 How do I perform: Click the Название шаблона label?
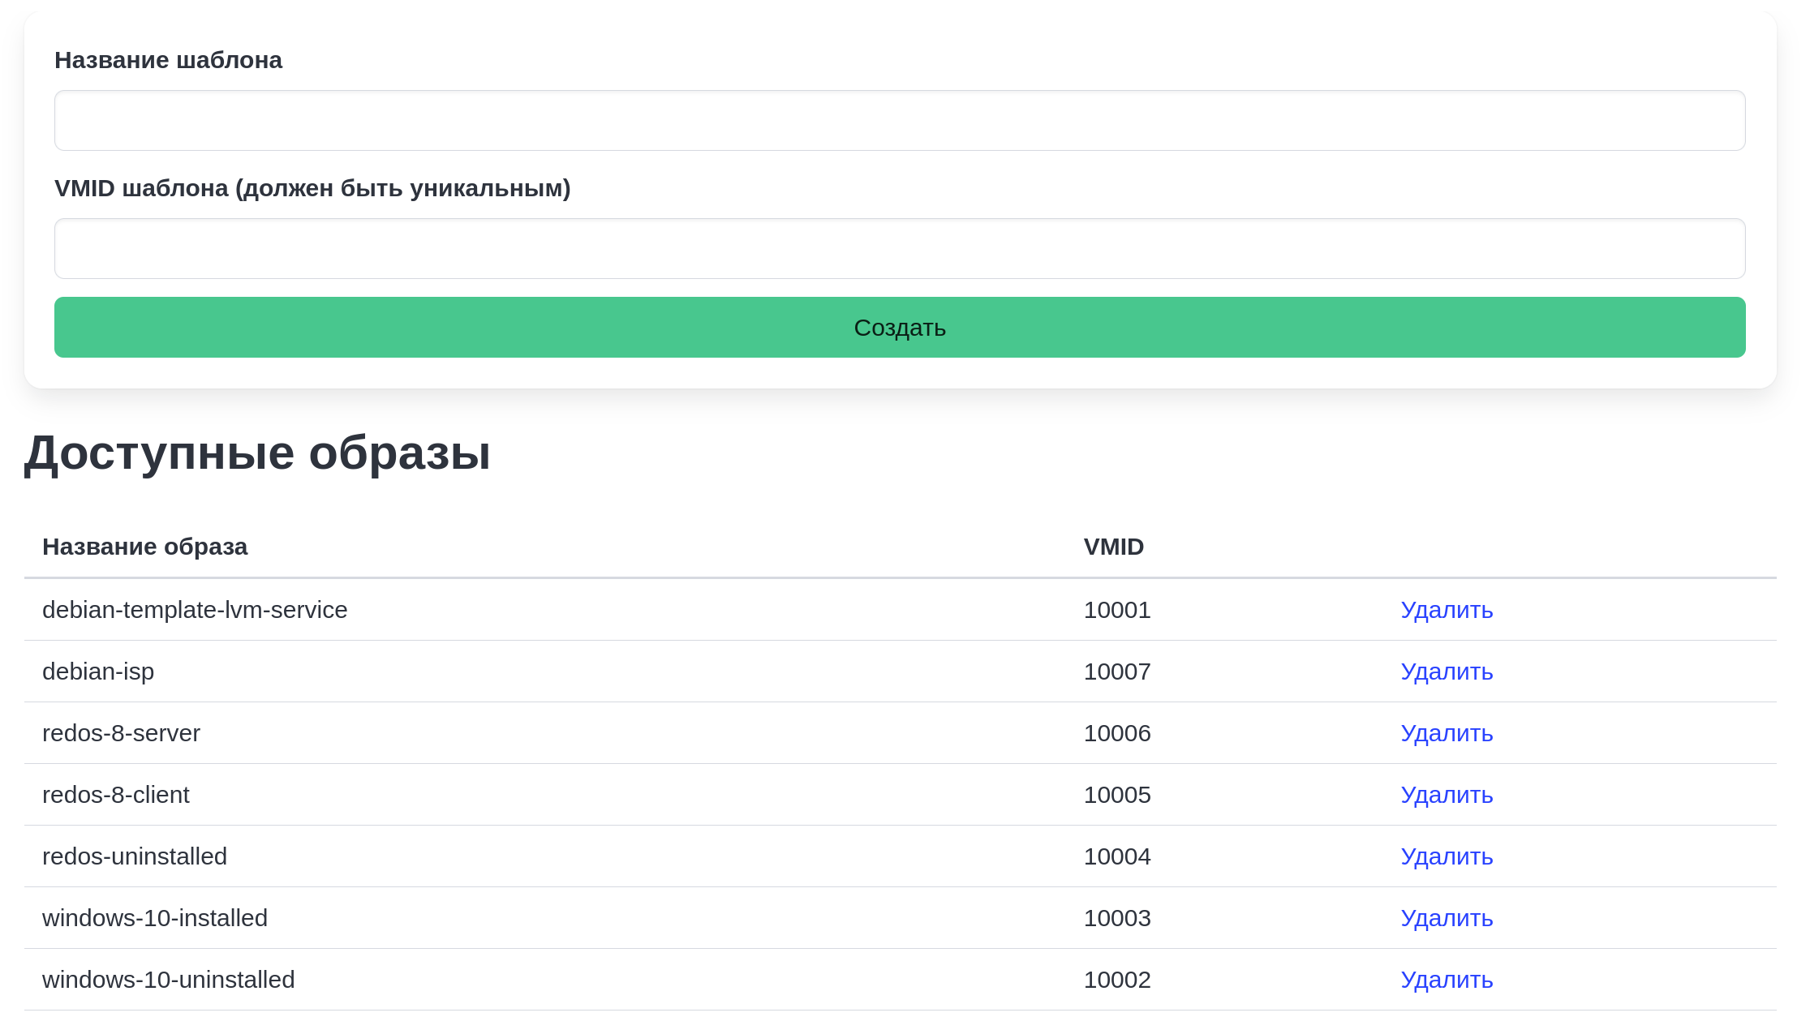(x=168, y=60)
